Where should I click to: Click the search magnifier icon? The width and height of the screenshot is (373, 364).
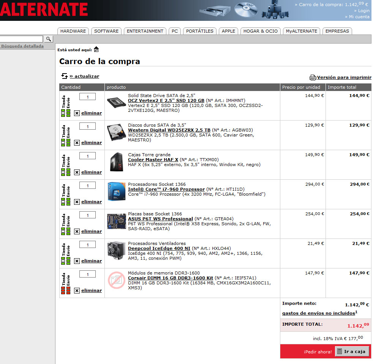tap(49, 39)
